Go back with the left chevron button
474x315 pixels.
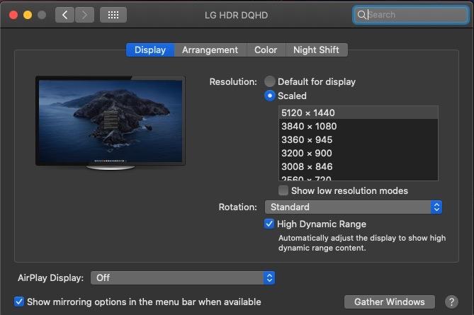[64, 15]
